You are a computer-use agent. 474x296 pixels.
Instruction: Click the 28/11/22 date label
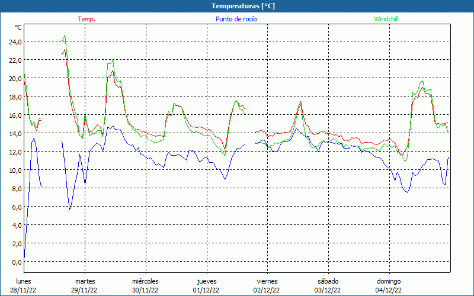tap(23, 290)
